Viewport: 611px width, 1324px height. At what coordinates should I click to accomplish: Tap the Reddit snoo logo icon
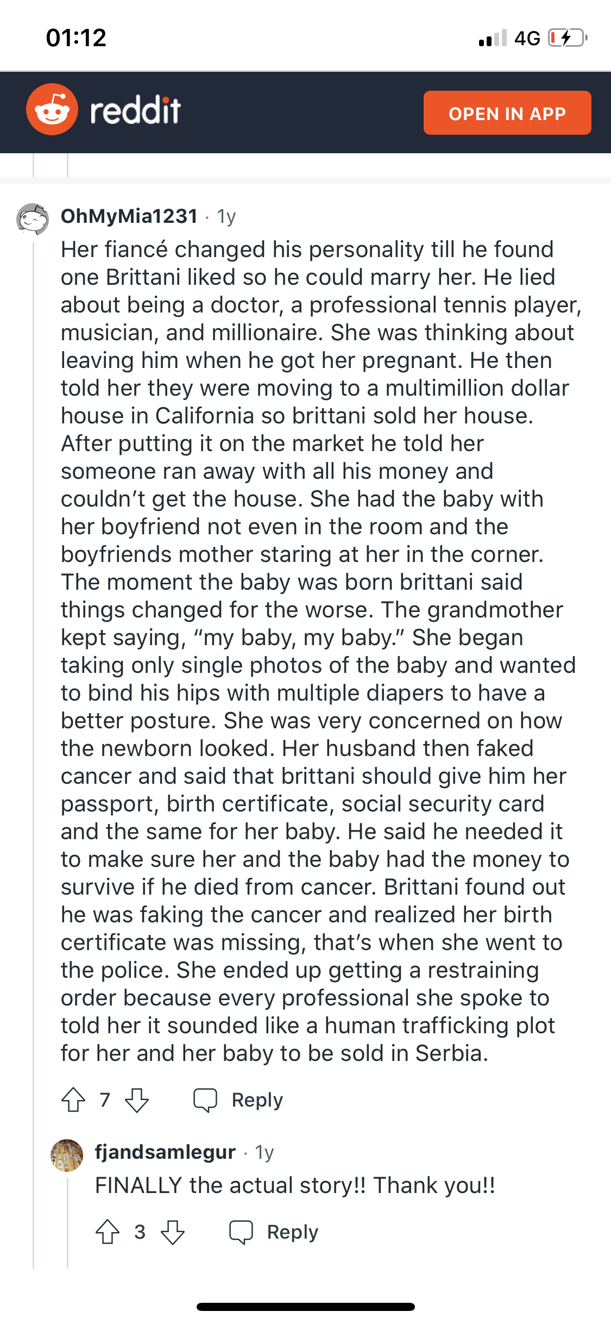click(x=52, y=109)
